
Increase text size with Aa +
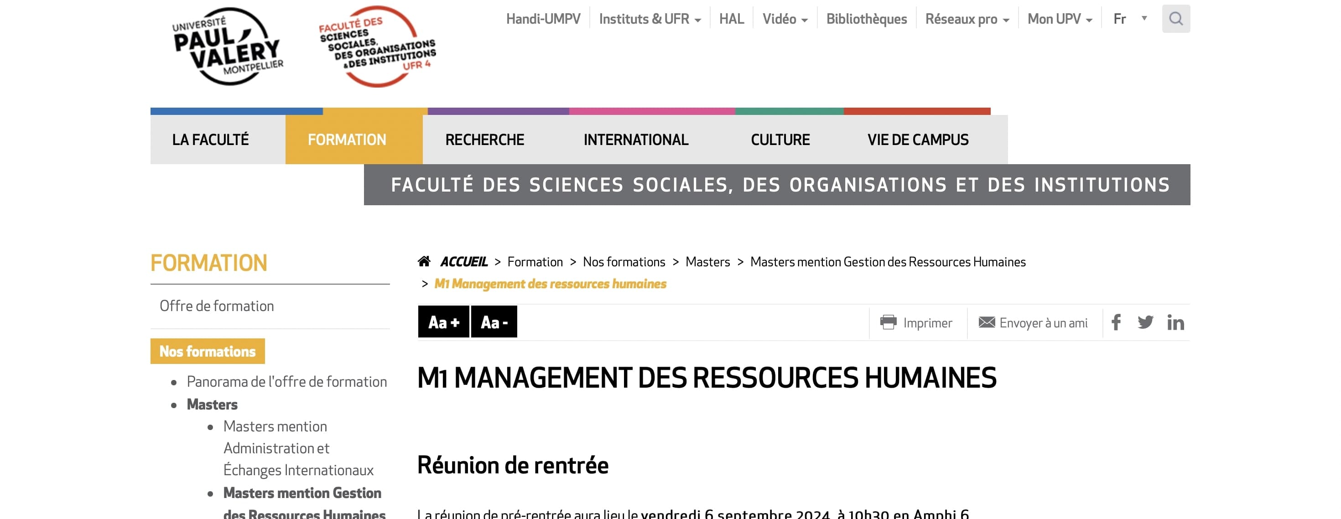[443, 322]
